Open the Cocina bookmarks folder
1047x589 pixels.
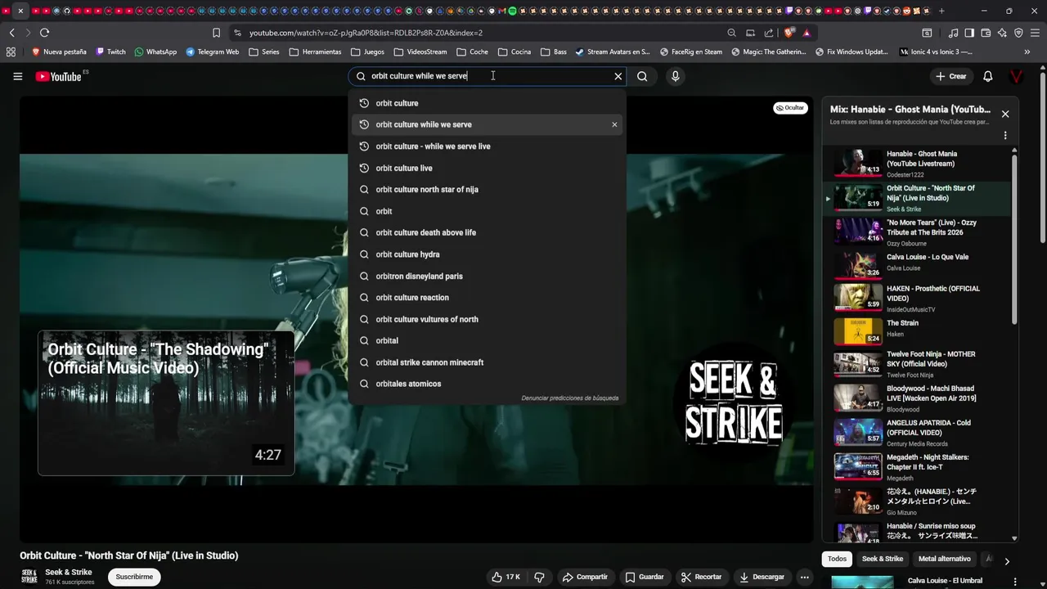click(x=514, y=52)
